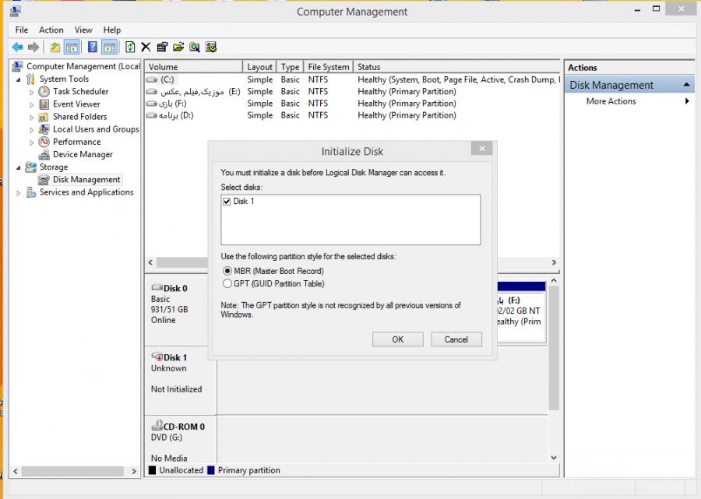The width and height of the screenshot is (701, 499).
Task: Click the console tree scrollbar right arrow
Action: [134, 471]
